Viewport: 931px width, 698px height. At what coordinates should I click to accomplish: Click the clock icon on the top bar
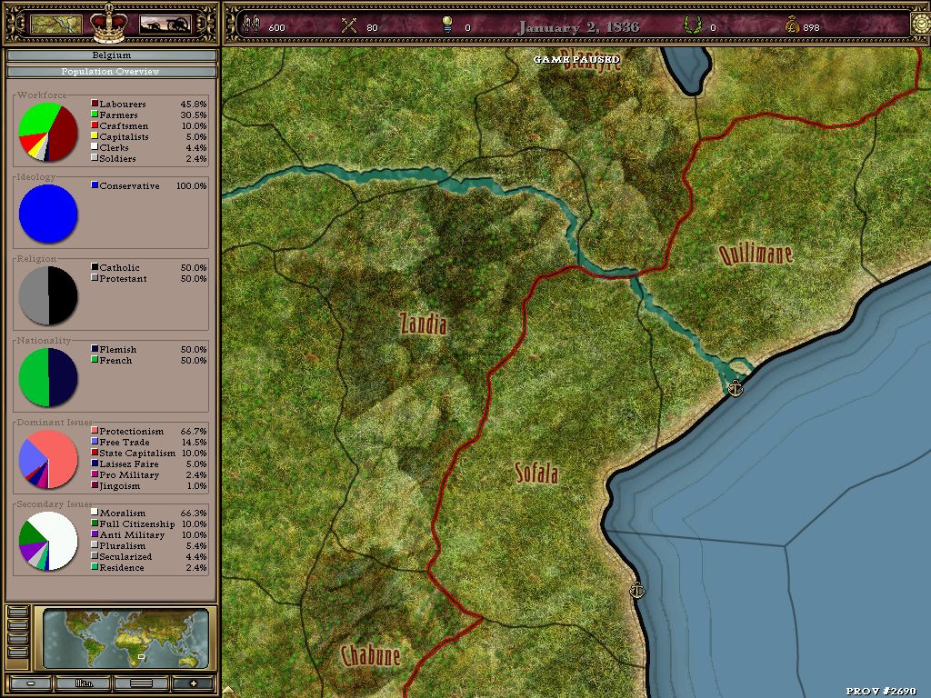[921, 23]
